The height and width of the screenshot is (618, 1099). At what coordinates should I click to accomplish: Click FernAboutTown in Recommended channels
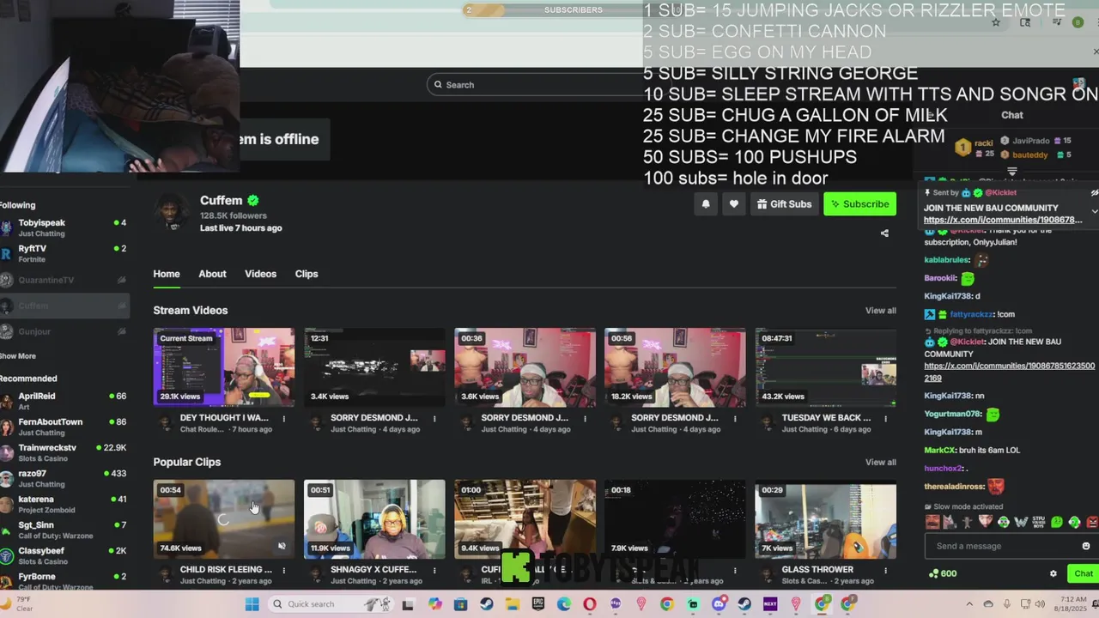64,427
